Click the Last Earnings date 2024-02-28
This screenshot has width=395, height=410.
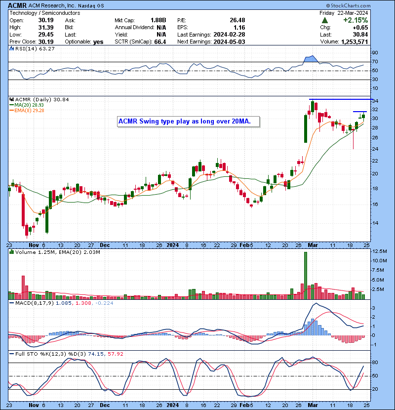[229, 35]
